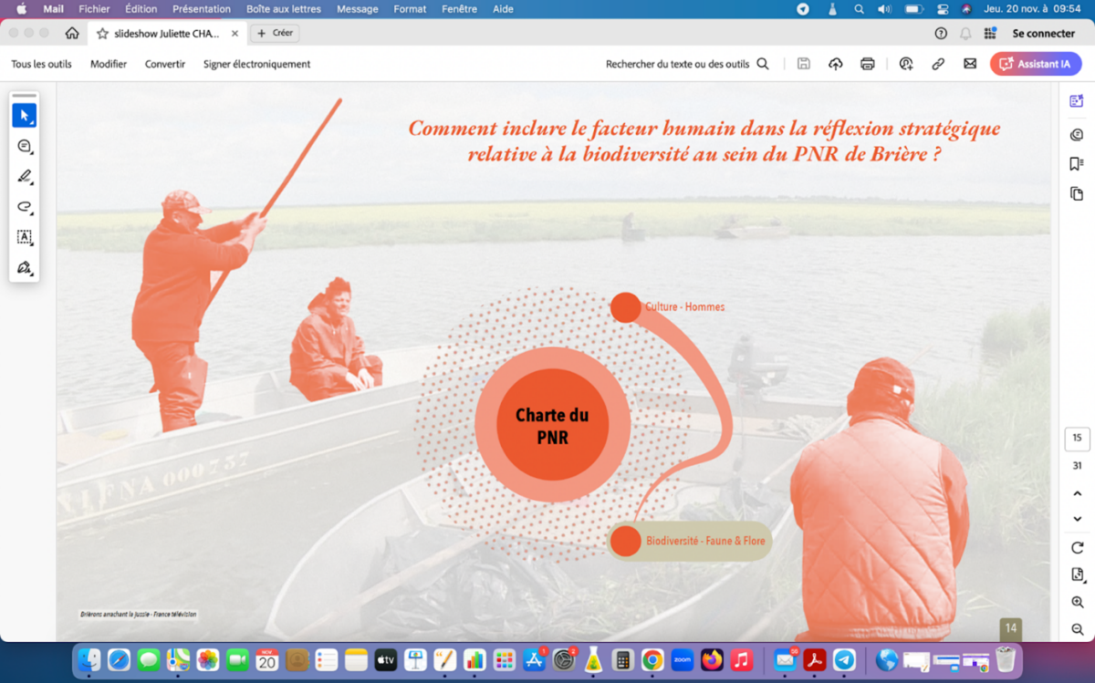
Task: Click the Assistant IA button
Action: click(1036, 64)
